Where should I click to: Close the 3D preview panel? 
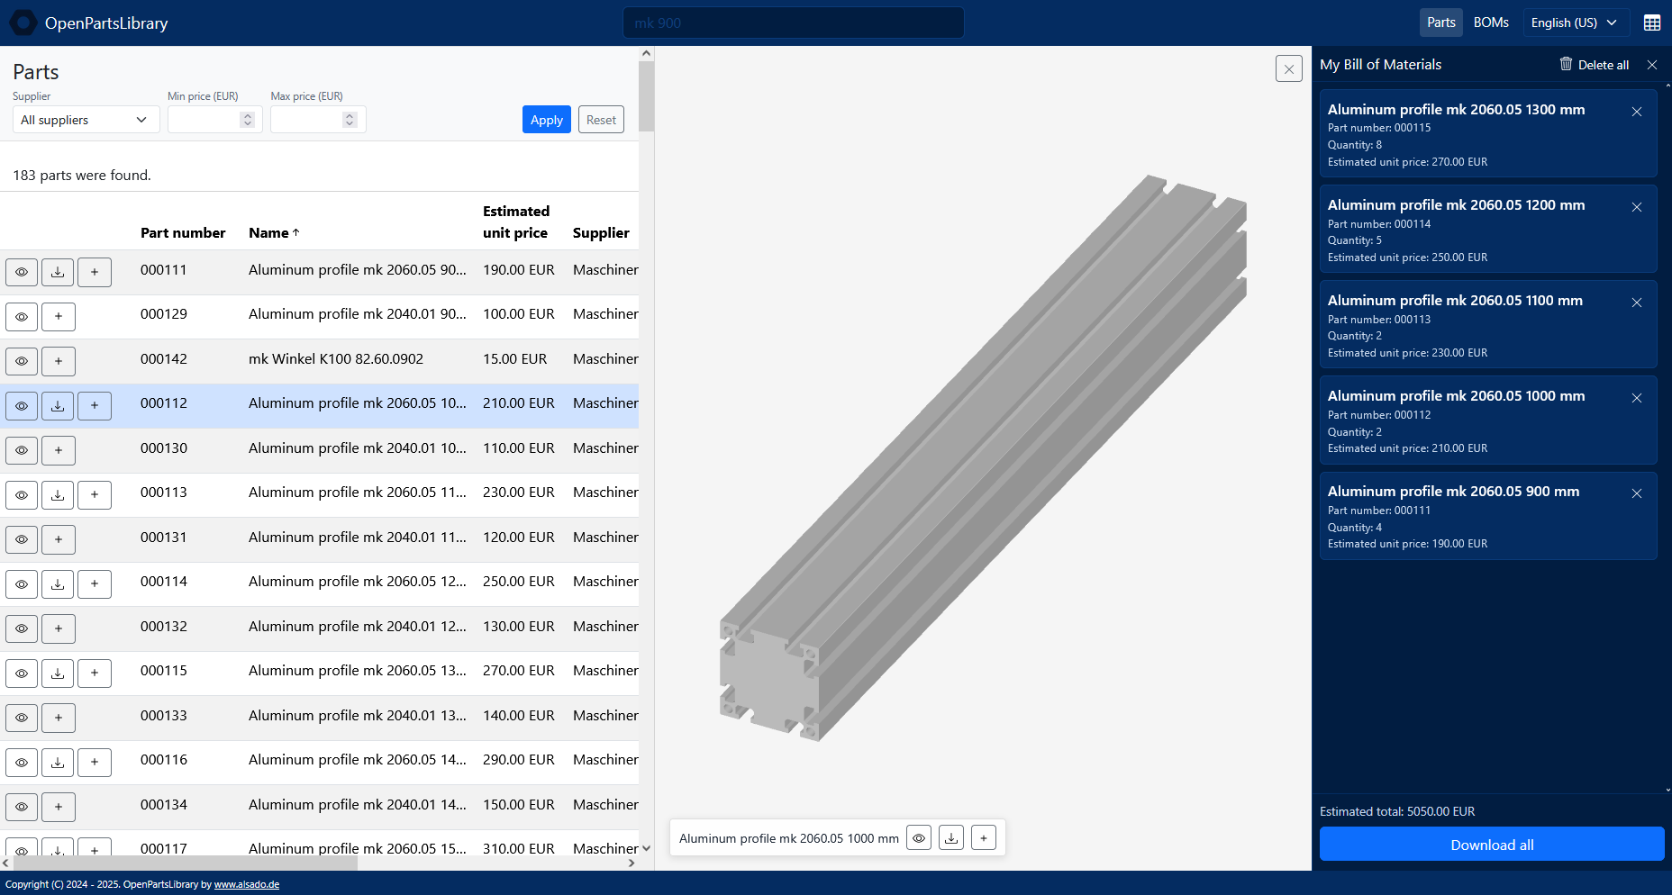coord(1289,68)
